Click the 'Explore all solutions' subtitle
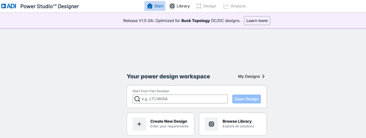This screenshot has width=366, height=138. [238, 126]
